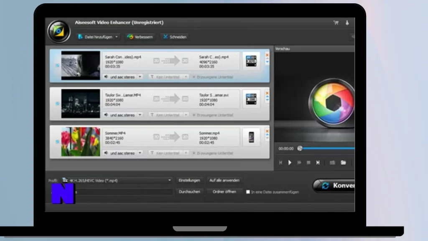Screen dimensions: 428x241
Task: Move Taylor Sw video down in list
Action: pyautogui.click(x=267, y=100)
